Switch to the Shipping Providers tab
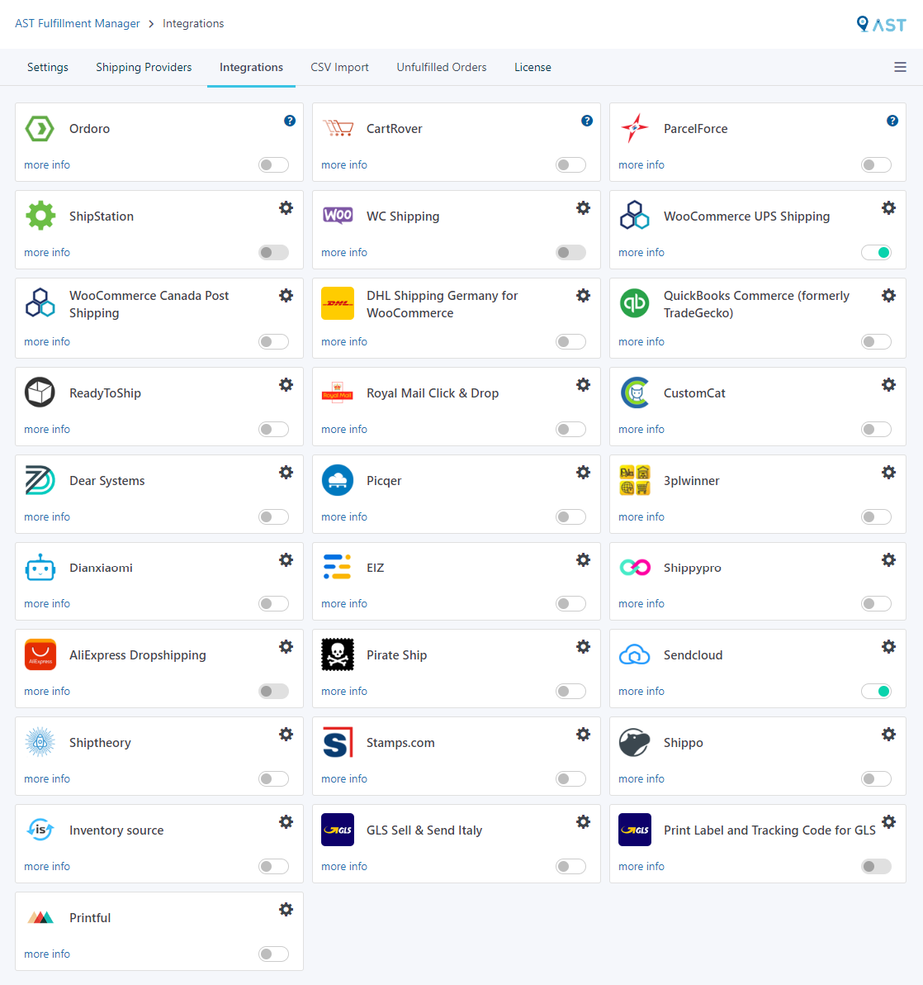 coord(143,67)
